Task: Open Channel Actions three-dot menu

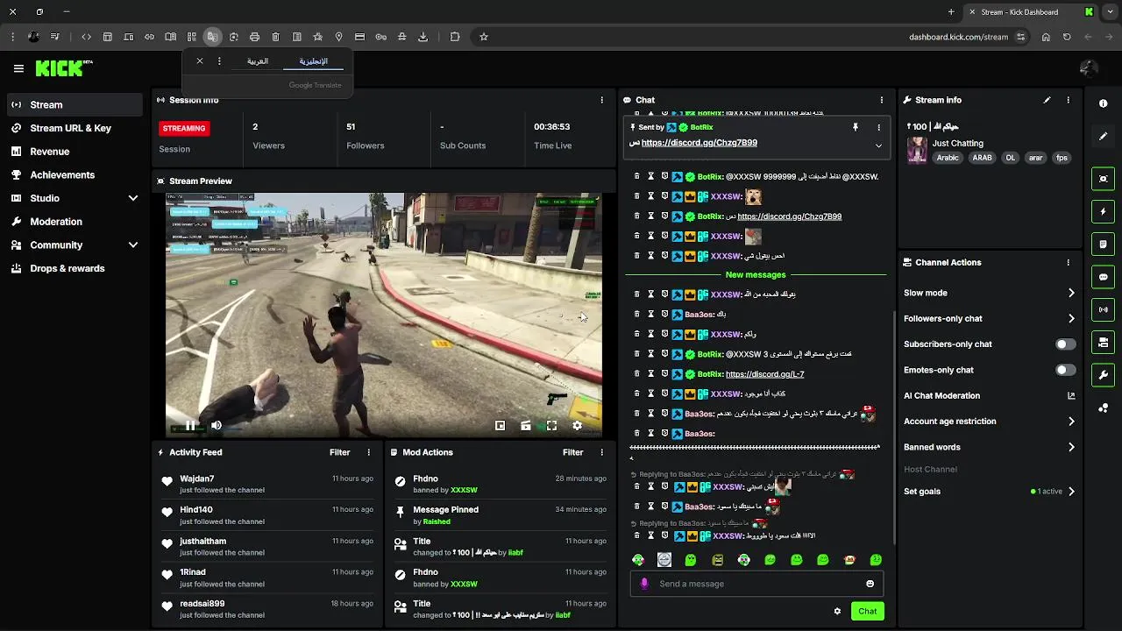Action: point(1068,262)
